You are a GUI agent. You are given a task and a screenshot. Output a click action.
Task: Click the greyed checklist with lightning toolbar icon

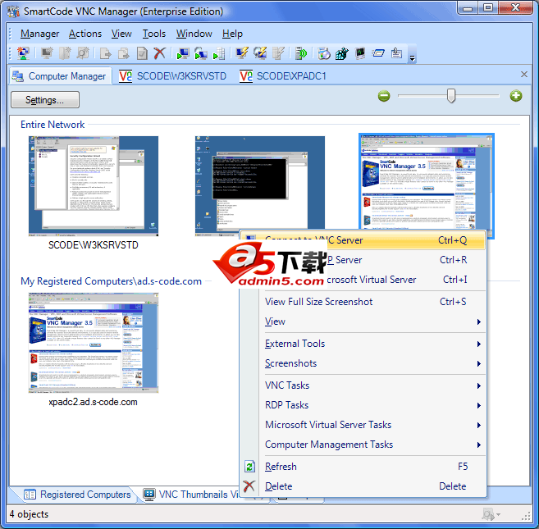coord(278,53)
